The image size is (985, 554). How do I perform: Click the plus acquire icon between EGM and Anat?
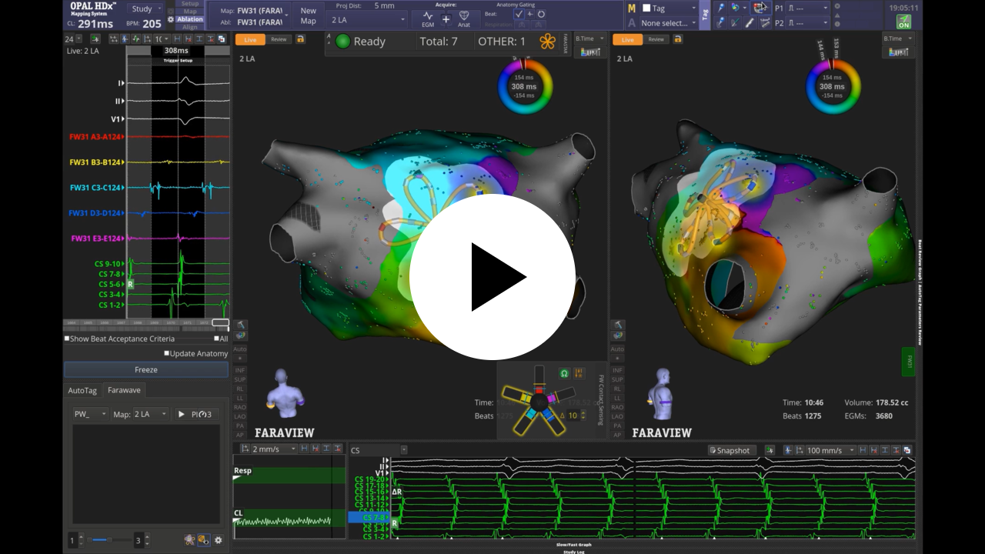[x=446, y=18]
